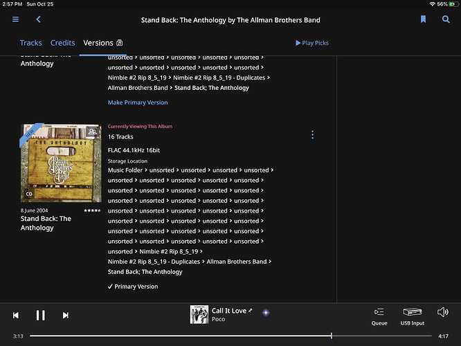The height and width of the screenshot is (346, 461).
Task: Open search with the magnifier icon
Action: click(x=446, y=19)
